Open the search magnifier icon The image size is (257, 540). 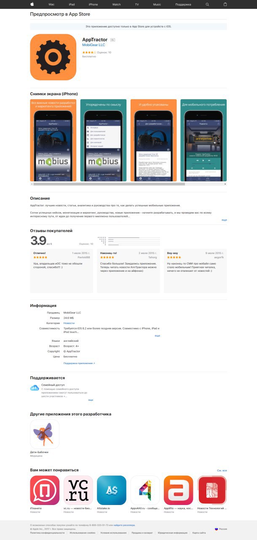click(x=207, y=4)
